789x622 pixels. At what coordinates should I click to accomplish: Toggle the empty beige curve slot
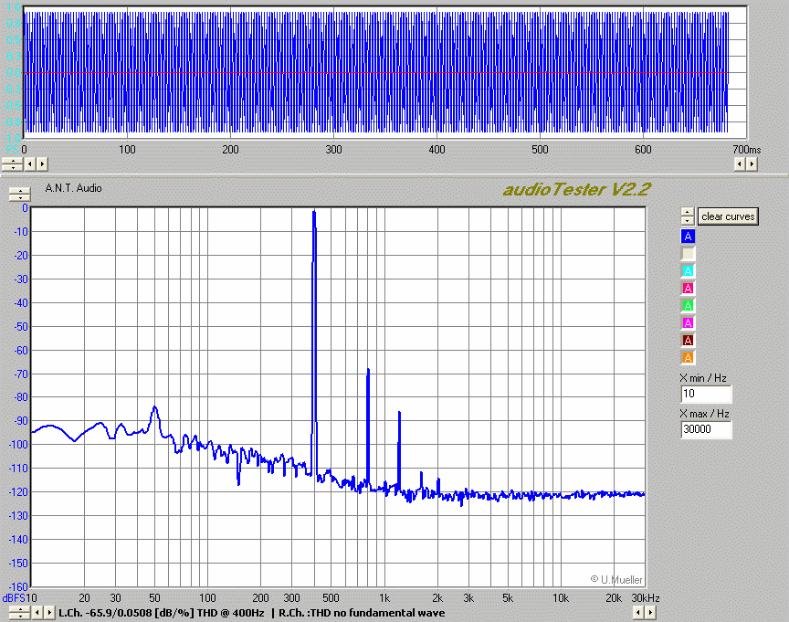click(689, 254)
